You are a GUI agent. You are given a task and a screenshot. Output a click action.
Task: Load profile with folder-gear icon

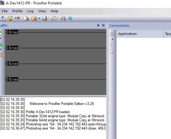tap(34, 19)
